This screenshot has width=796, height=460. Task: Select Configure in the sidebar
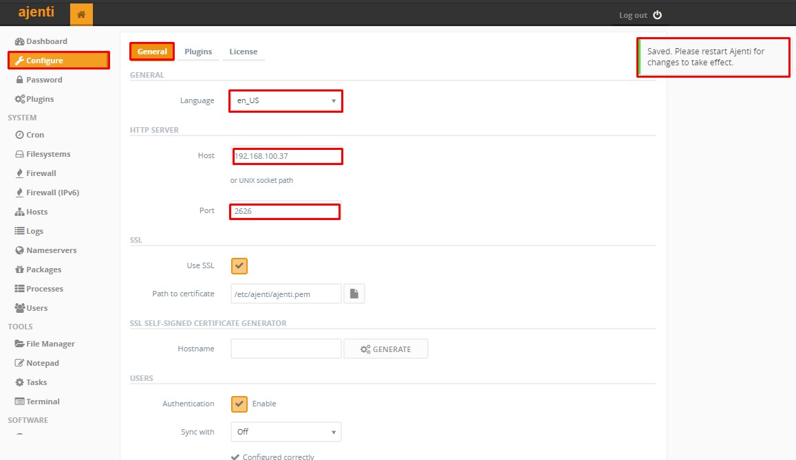click(x=59, y=61)
